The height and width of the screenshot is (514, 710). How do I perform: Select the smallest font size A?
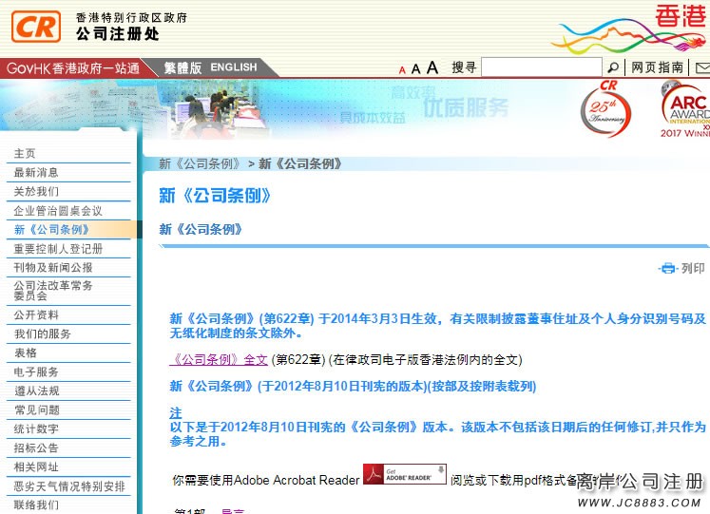[x=402, y=70]
